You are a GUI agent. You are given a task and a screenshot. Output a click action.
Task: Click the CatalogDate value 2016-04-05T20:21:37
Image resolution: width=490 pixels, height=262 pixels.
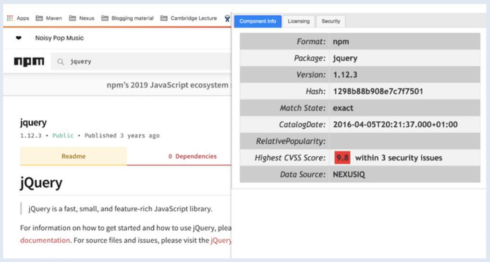click(395, 125)
